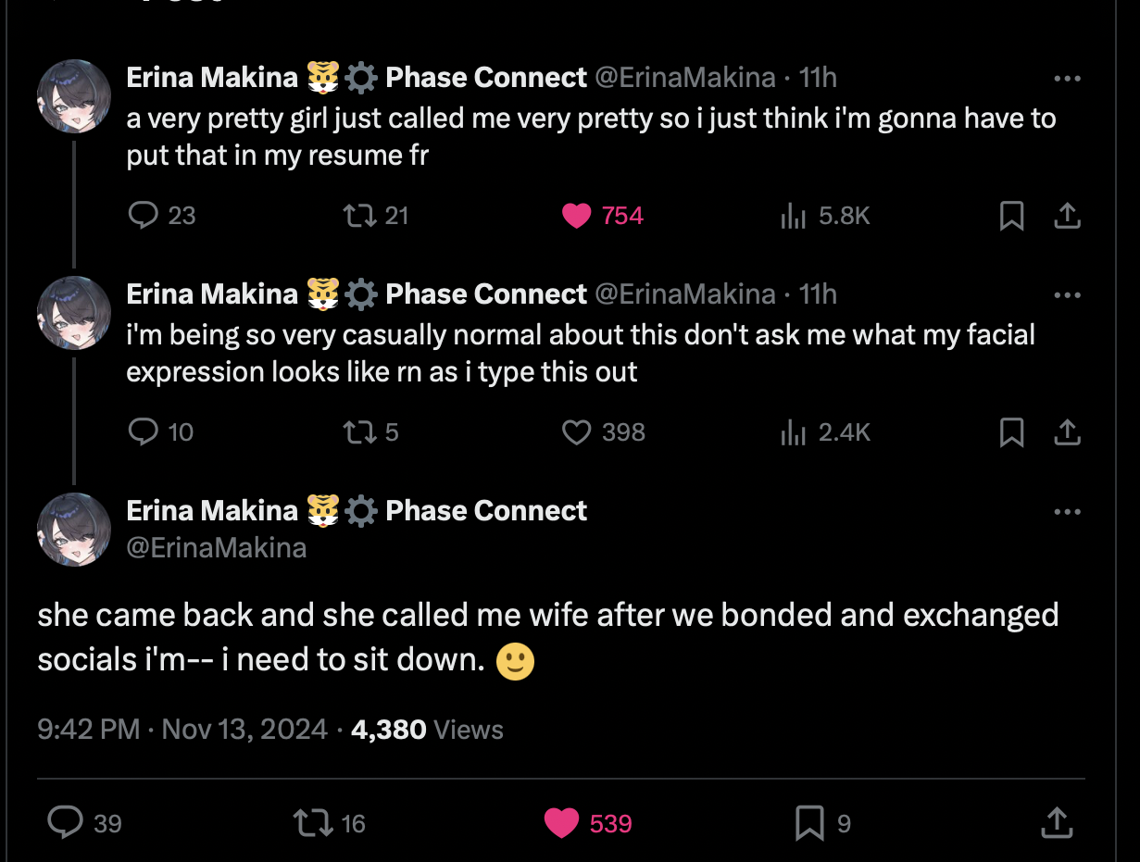Open more options on the main tweet
Screen dimensions: 1140x862
[1067, 512]
